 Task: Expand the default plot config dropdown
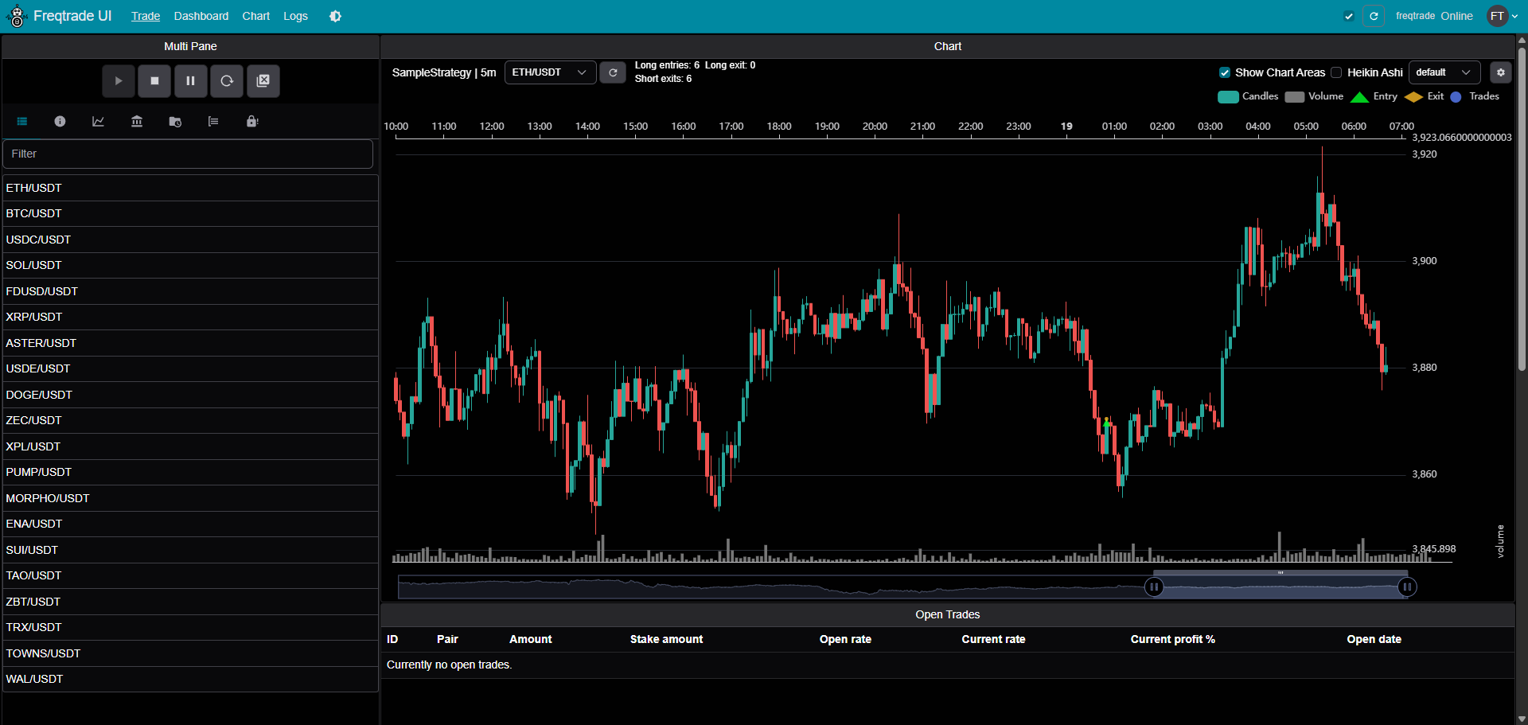1444,72
